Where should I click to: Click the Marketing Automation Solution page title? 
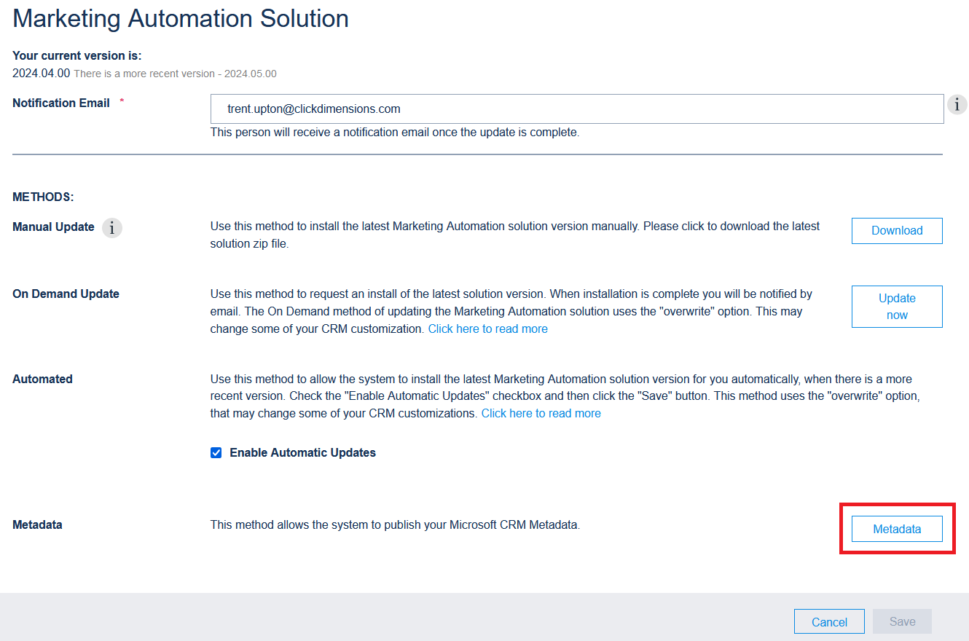pyautogui.click(x=181, y=18)
